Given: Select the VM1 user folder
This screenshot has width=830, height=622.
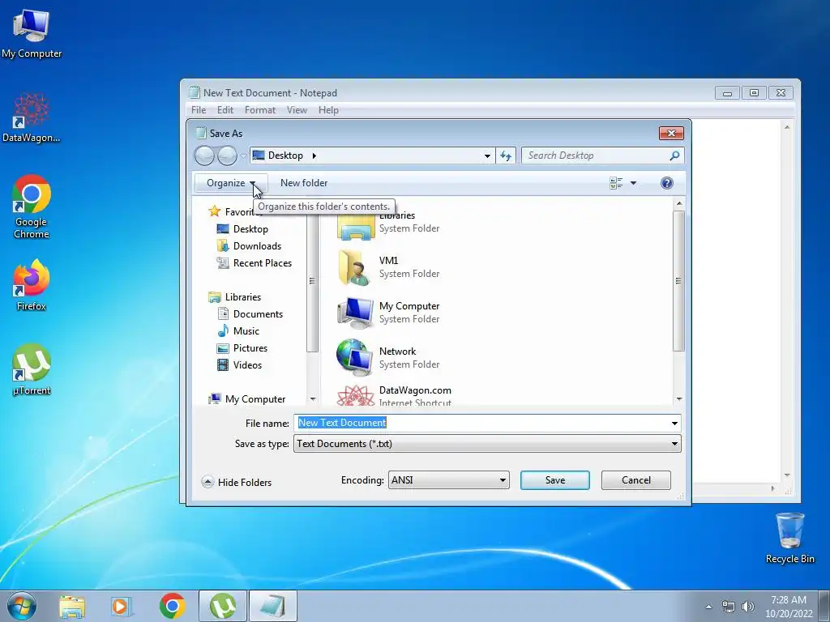Looking at the screenshot, I should [389, 267].
